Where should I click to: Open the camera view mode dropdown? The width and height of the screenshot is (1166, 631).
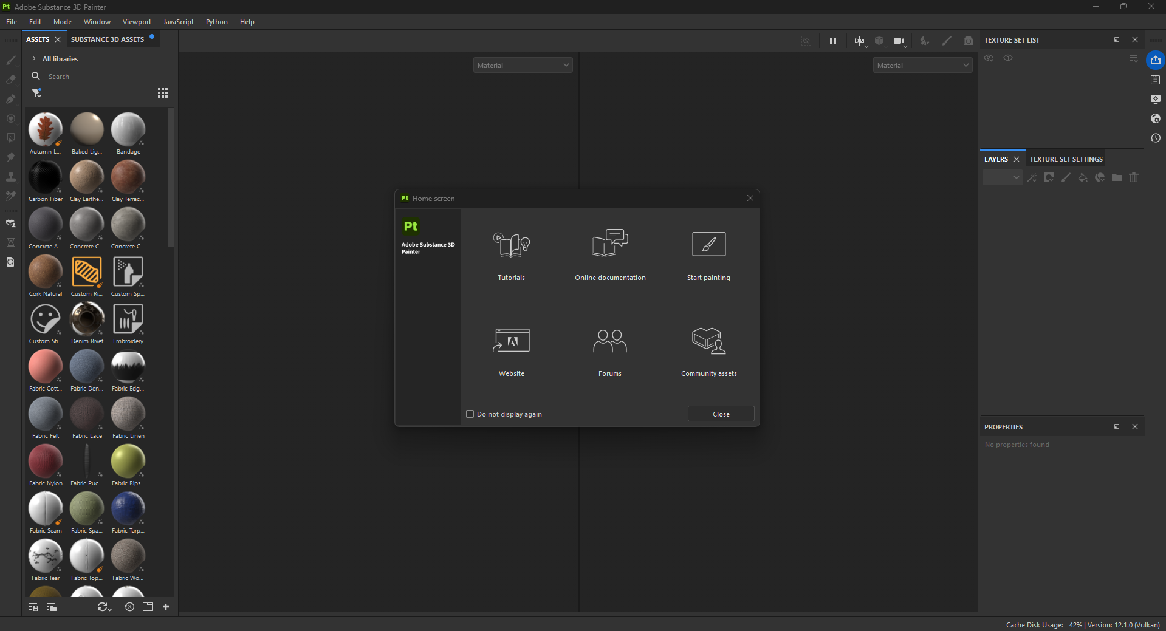point(900,41)
